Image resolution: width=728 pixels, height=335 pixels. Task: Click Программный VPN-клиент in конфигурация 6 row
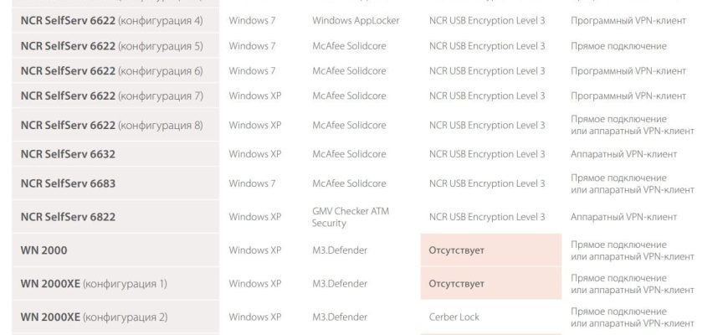pos(628,71)
